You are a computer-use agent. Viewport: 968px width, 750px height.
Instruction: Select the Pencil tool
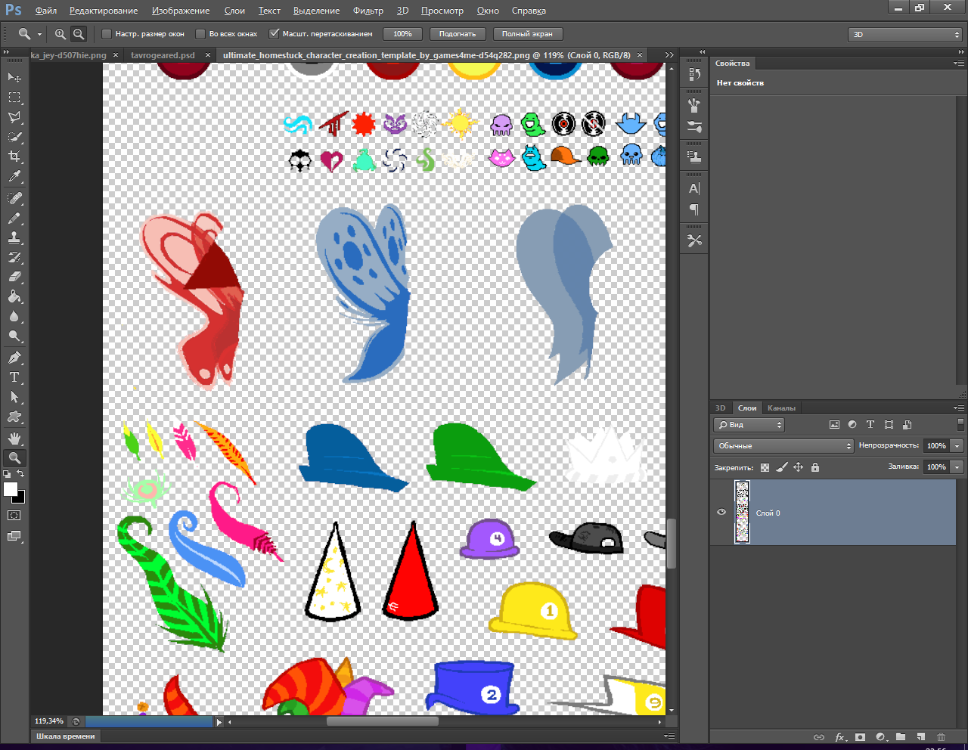point(14,218)
